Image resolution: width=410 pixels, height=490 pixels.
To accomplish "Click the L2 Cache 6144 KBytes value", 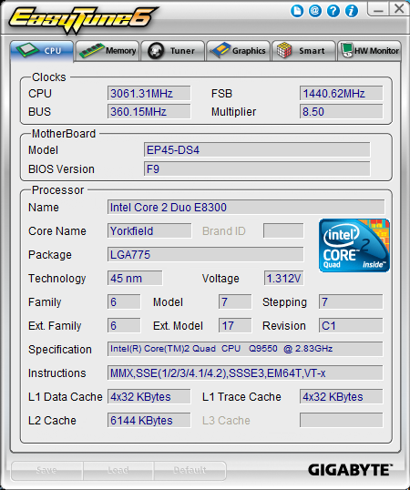I will pyautogui.click(x=149, y=420).
